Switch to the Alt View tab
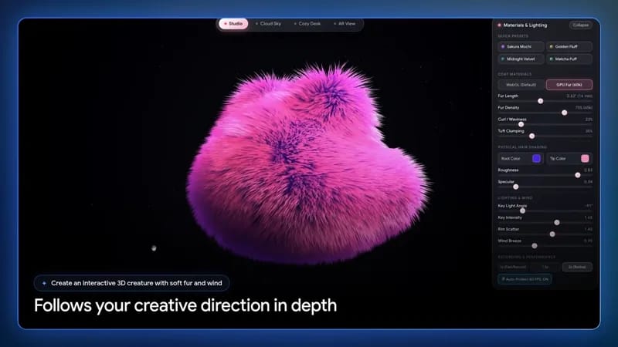Screen dimensions: 618x347 [x=345, y=24]
